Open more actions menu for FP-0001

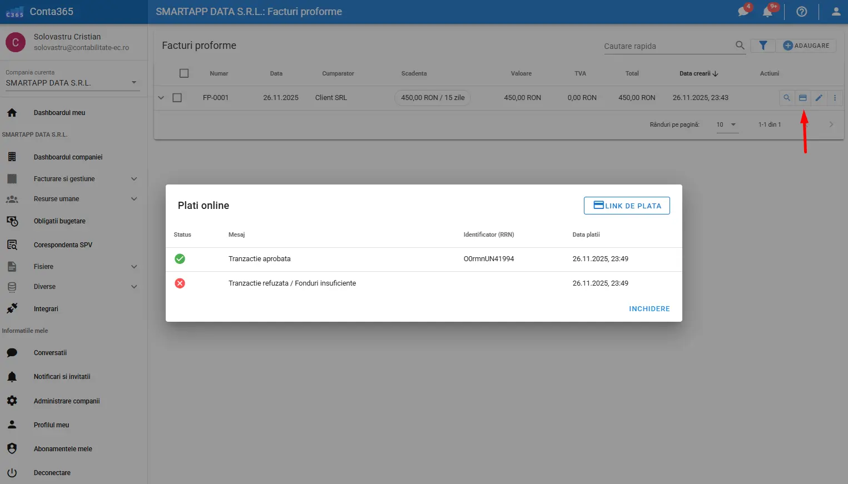pos(834,98)
